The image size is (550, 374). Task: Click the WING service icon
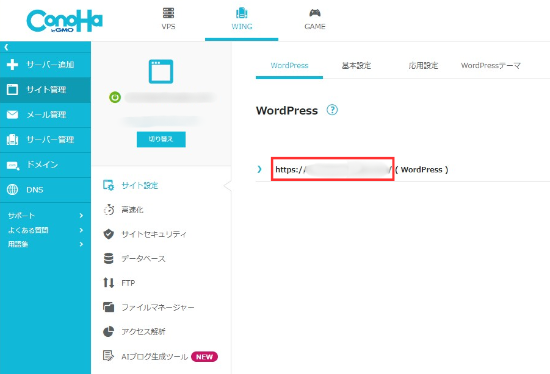coord(242,13)
